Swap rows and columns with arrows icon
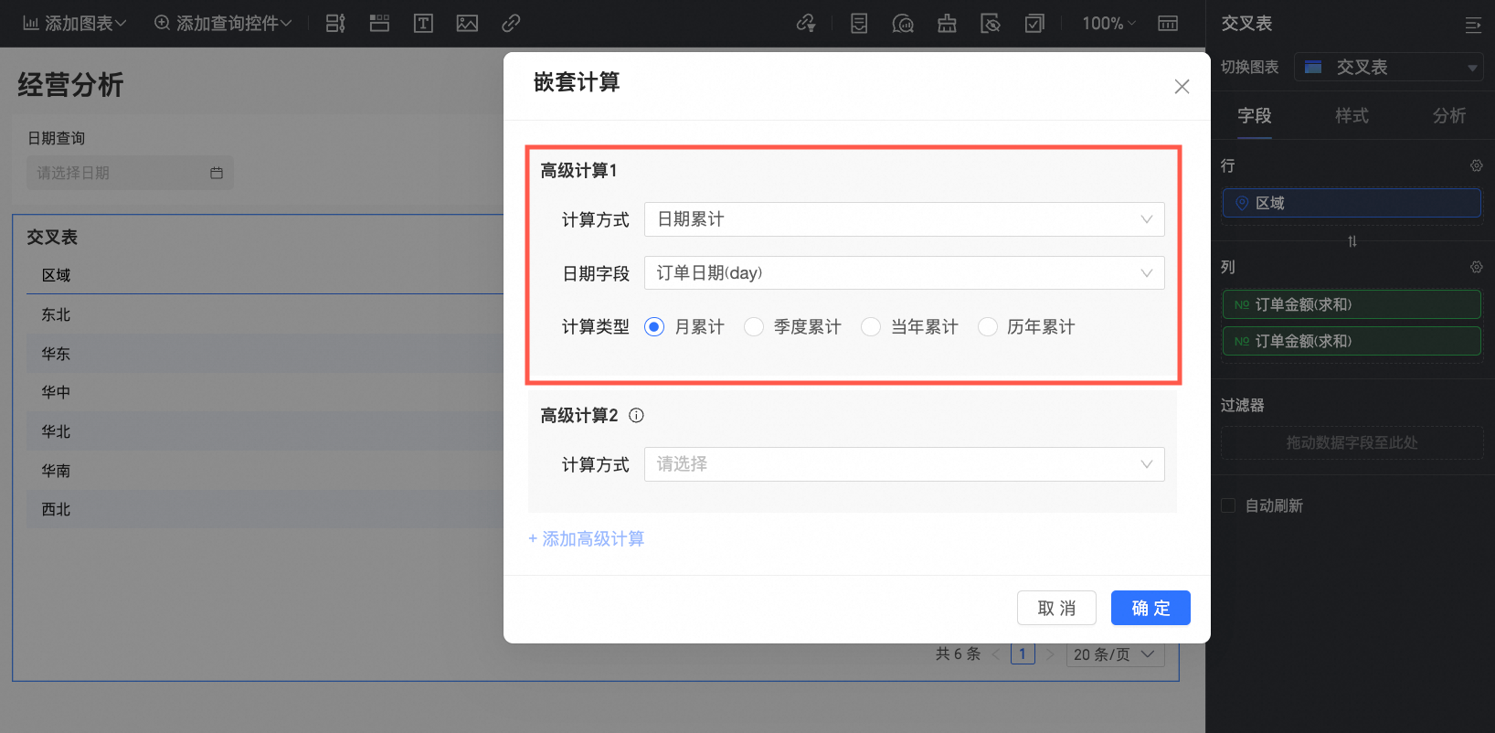The width and height of the screenshot is (1495, 733). point(1352,241)
